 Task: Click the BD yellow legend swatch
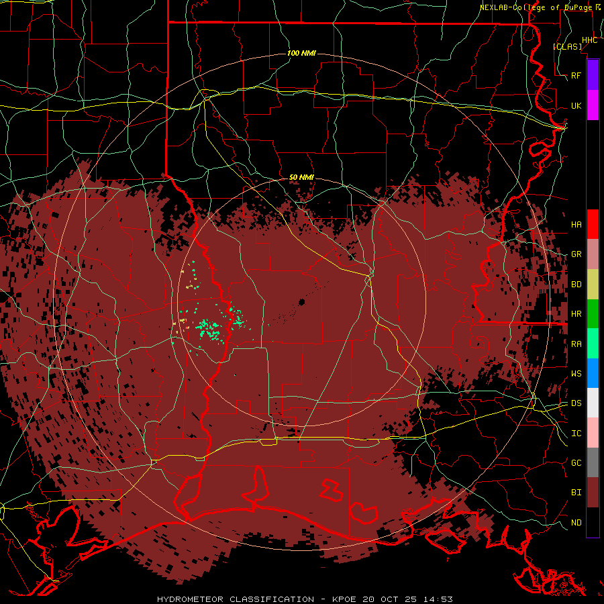[x=593, y=285]
